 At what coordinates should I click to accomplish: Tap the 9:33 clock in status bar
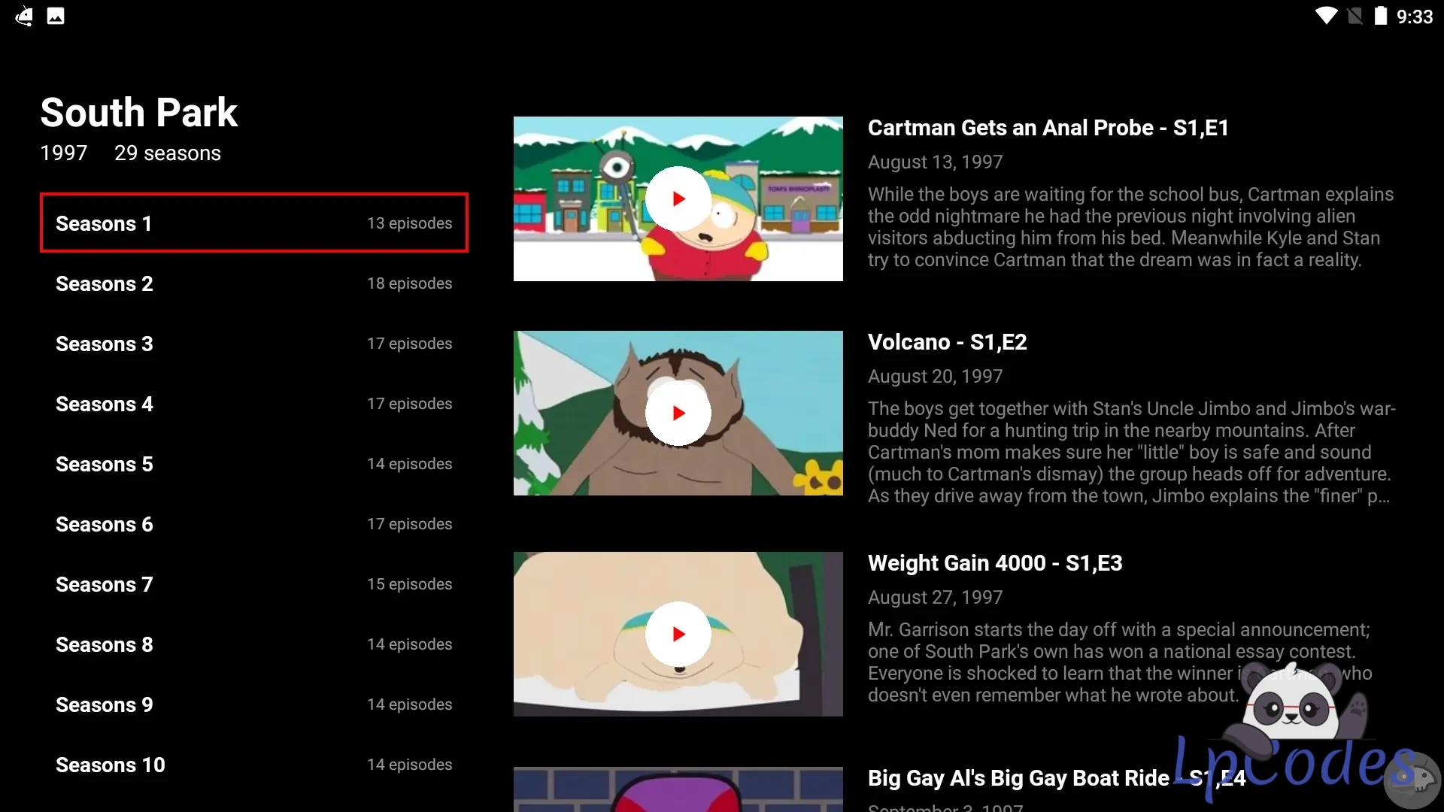tap(1415, 17)
